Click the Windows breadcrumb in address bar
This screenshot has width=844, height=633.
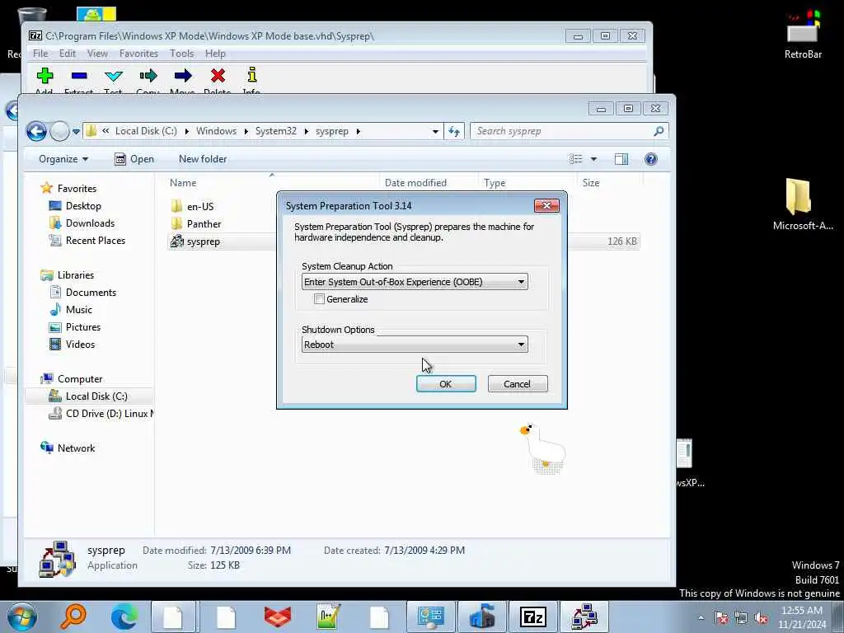pos(217,131)
